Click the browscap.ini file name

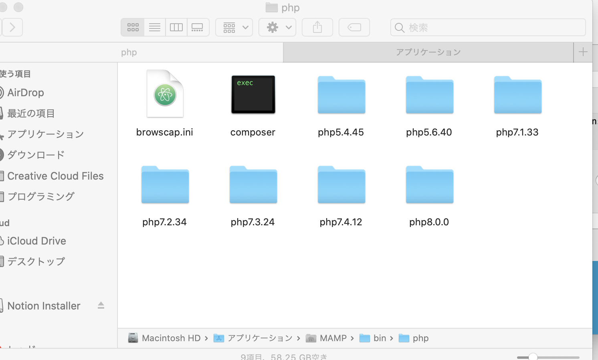pos(165,132)
